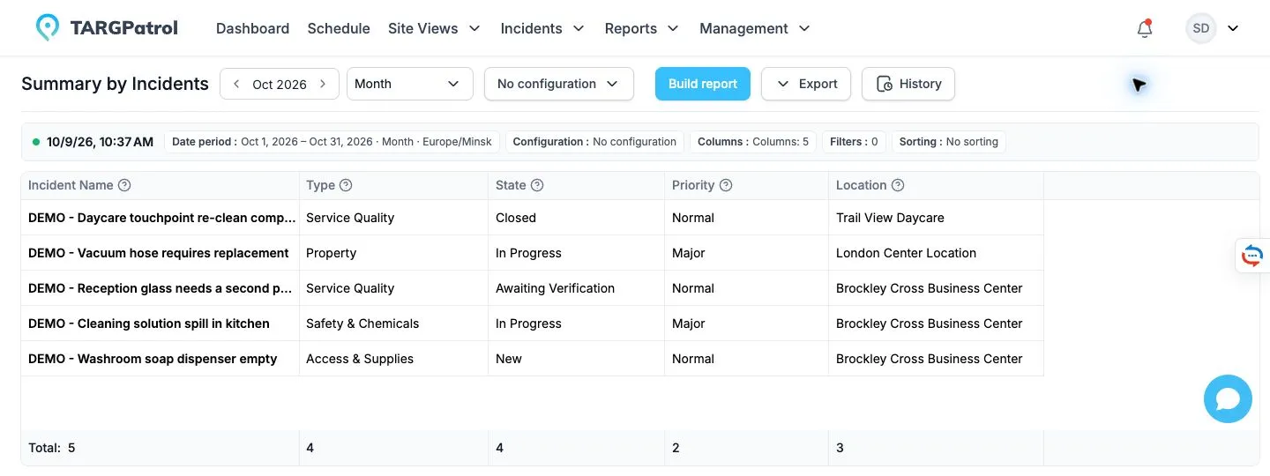
Task: Click the Total: 5 footer cell
Action: tap(160, 448)
